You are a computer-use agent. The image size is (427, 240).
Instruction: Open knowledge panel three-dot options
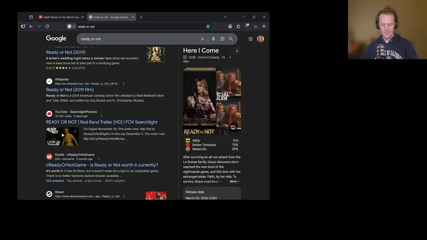coord(230,57)
